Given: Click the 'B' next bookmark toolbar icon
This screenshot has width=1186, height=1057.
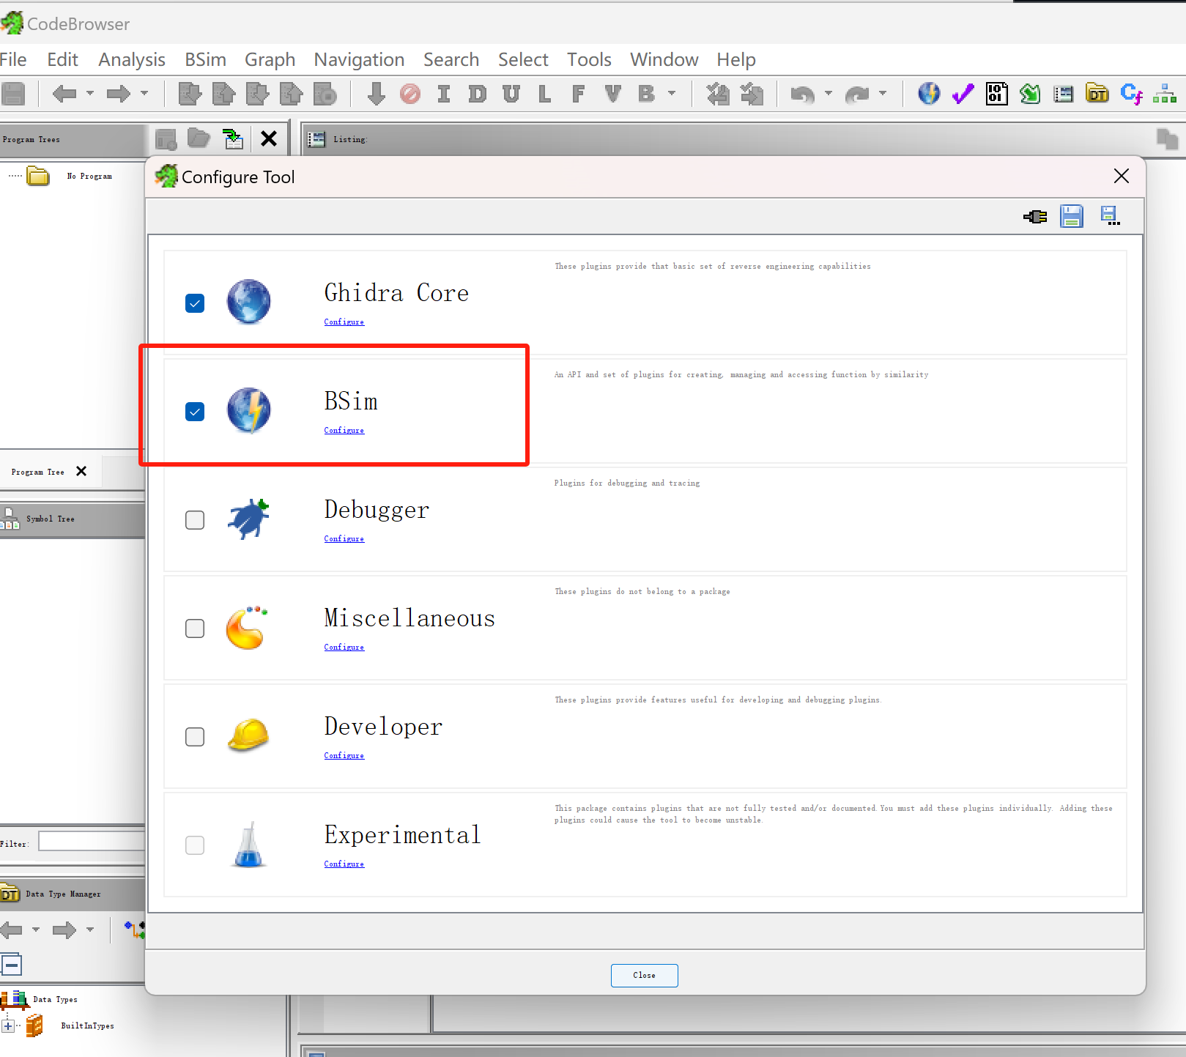Looking at the screenshot, I should [646, 94].
